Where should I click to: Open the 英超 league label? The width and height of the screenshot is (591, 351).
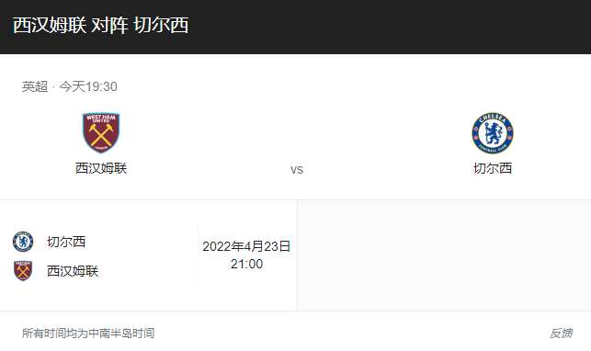pos(35,86)
